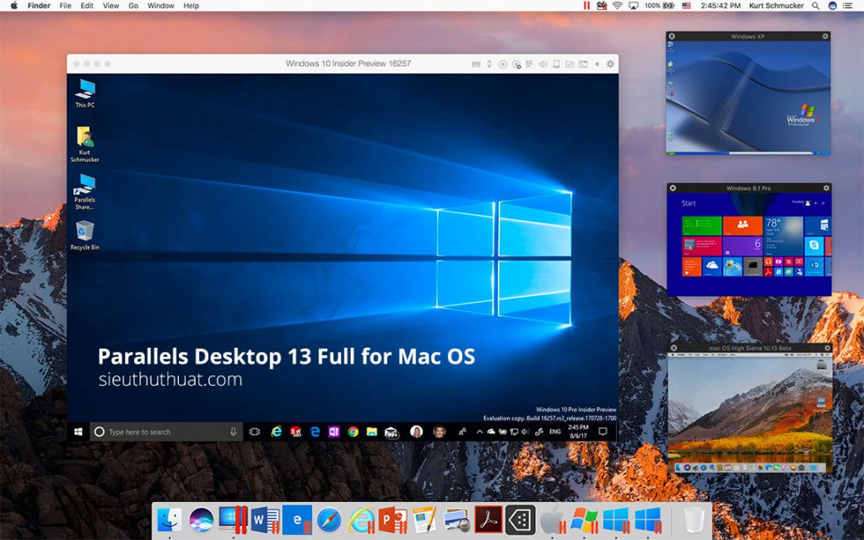Open the View menu
Image resolution: width=864 pixels, height=540 pixels.
tap(111, 6)
